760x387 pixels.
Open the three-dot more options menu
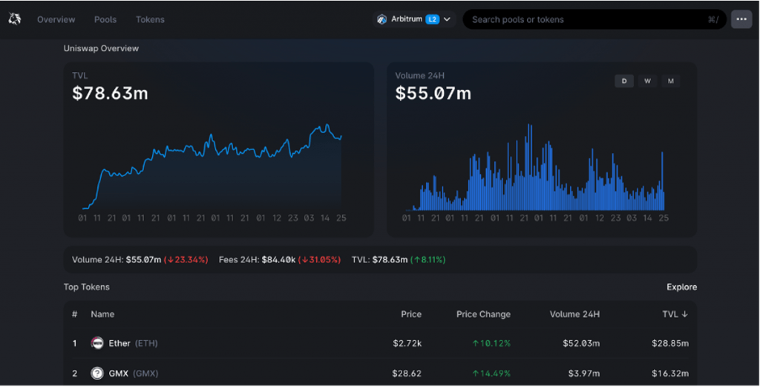coord(741,19)
